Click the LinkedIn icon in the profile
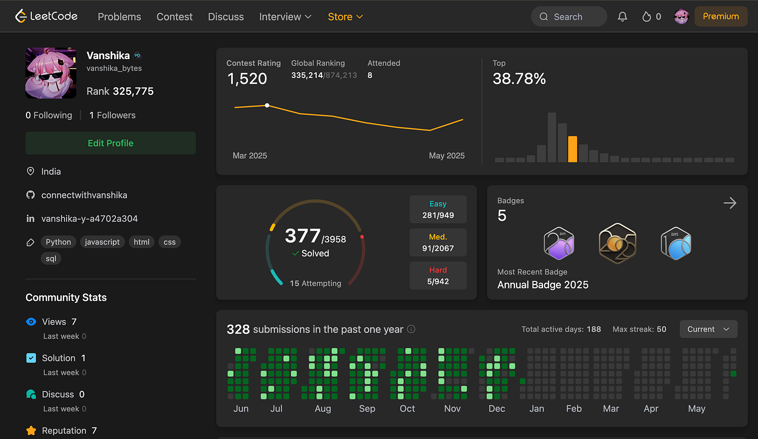This screenshot has width=758, height=439. tap(30, 219)
